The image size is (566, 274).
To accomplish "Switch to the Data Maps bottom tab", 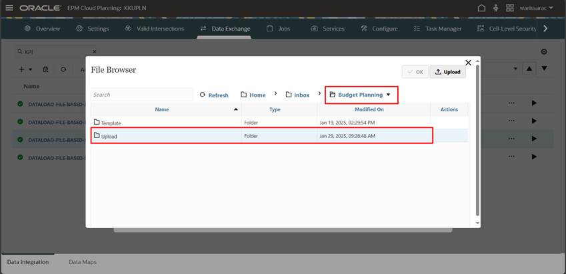I will click(x=83, y=262).
